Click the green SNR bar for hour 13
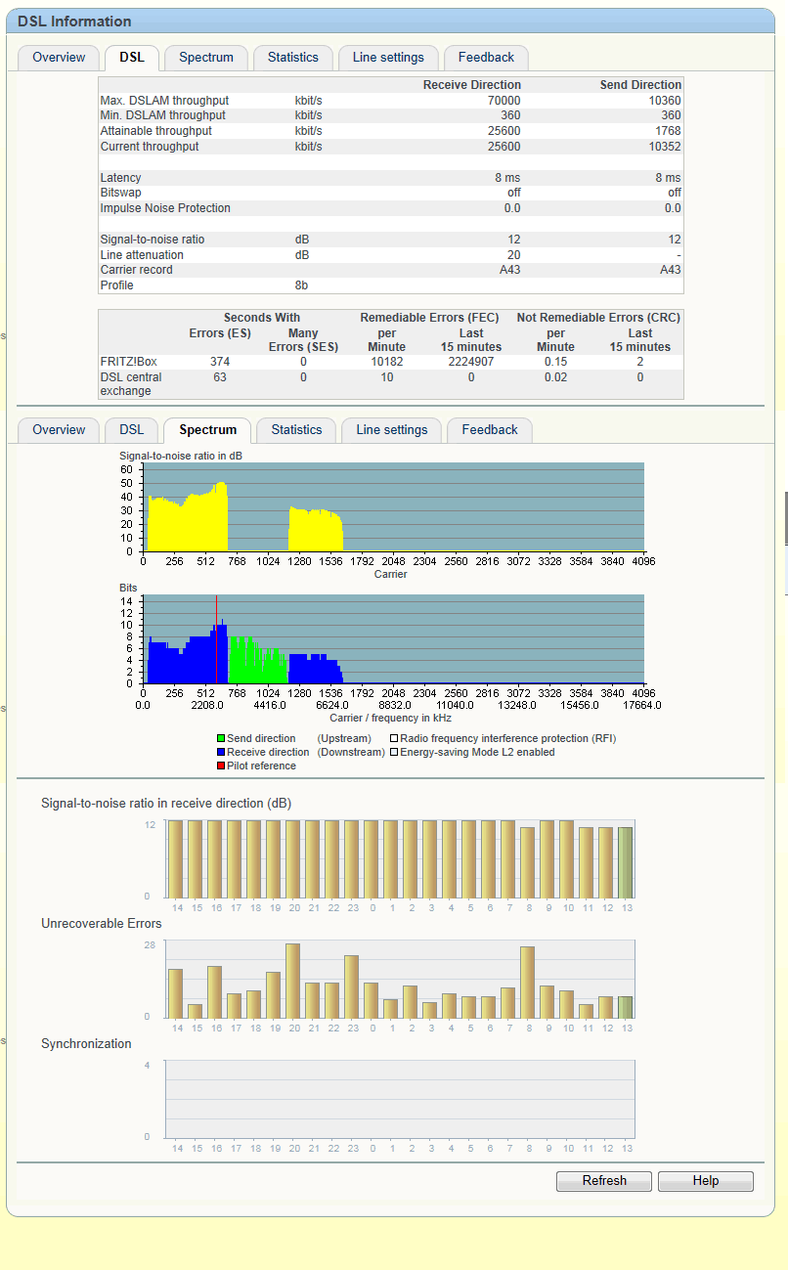The image size is (788, 1270). (x=625, y=861)
